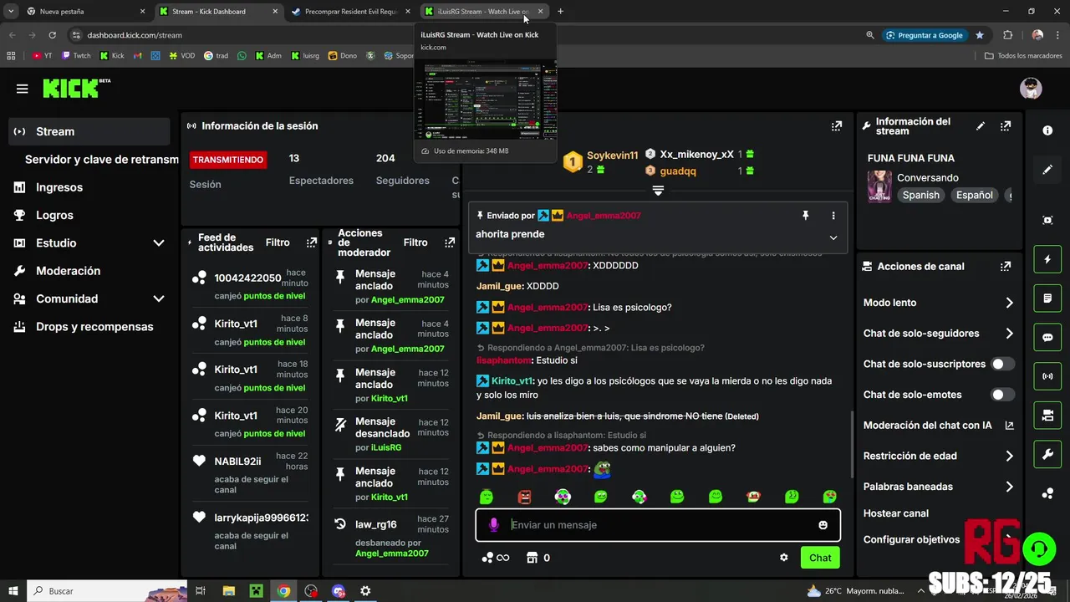1070x602 pixels.
Task: Pop out the Feed de actividades panel
Action: [312, 242]
